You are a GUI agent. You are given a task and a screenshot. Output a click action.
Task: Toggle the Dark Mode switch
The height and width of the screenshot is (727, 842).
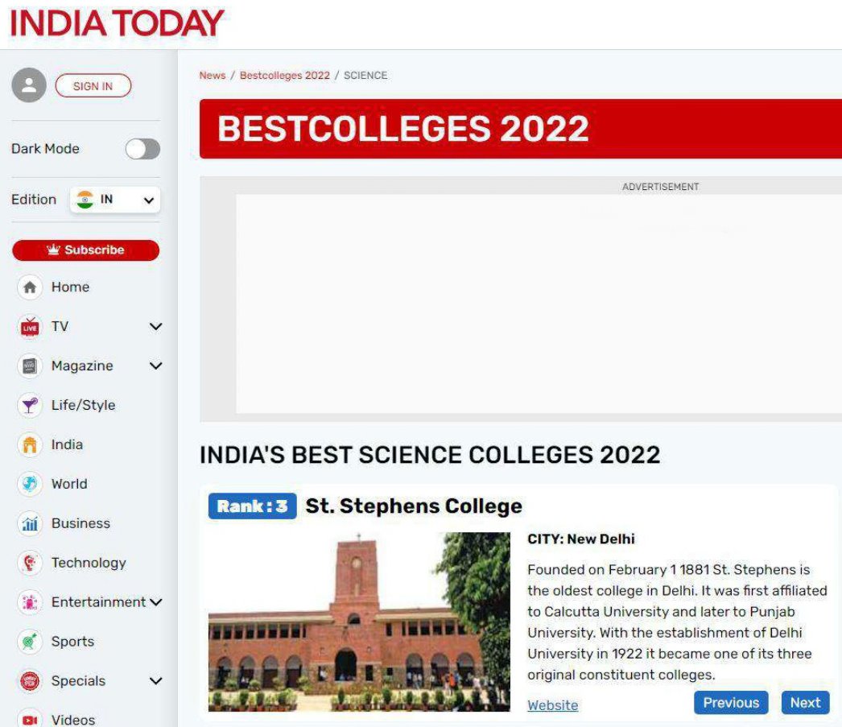[142, 149]
